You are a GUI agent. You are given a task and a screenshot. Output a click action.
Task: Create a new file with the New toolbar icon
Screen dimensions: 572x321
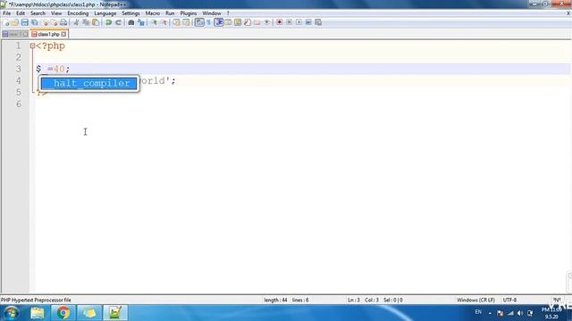click(x=6, y=22)
